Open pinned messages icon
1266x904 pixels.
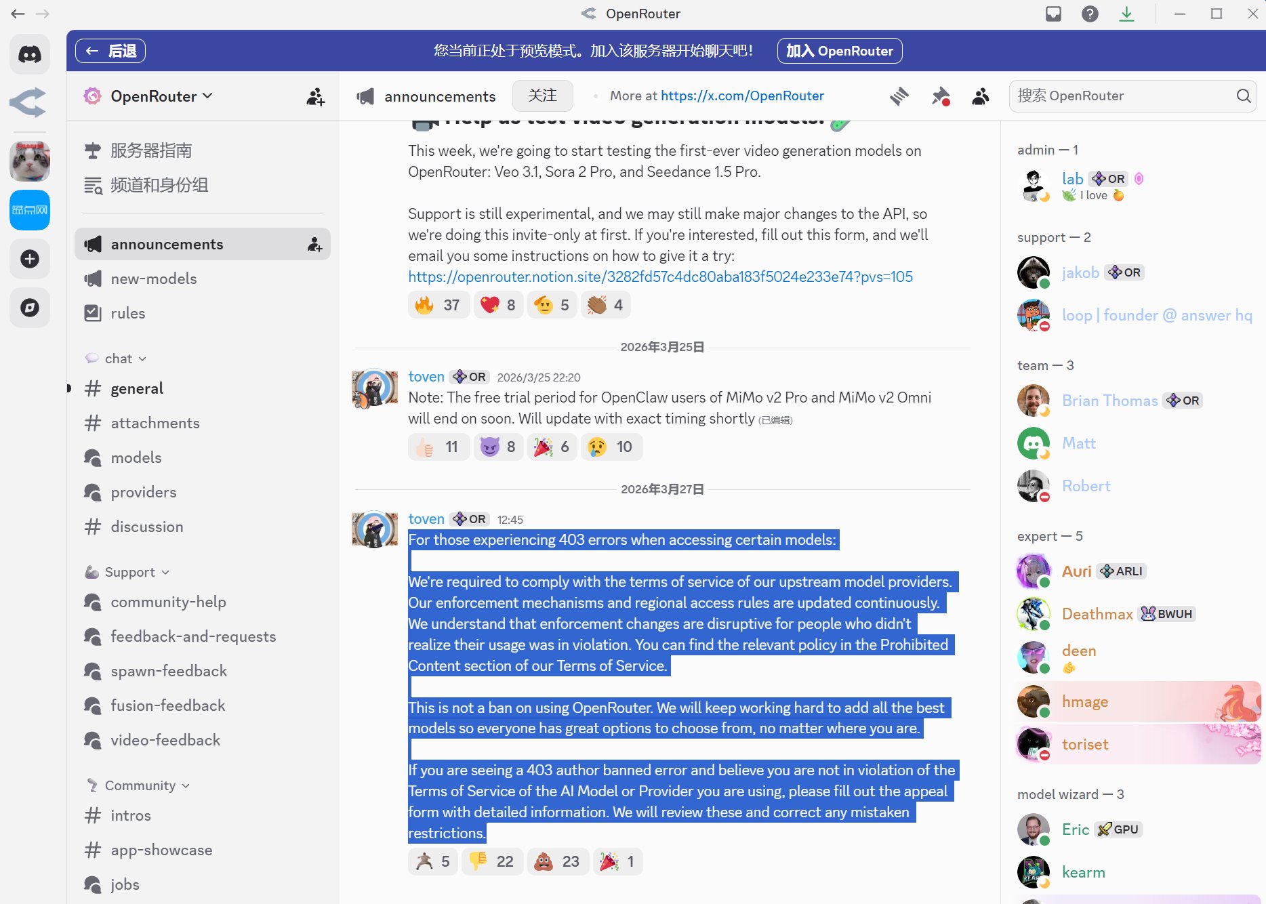(x=940, y=96)
